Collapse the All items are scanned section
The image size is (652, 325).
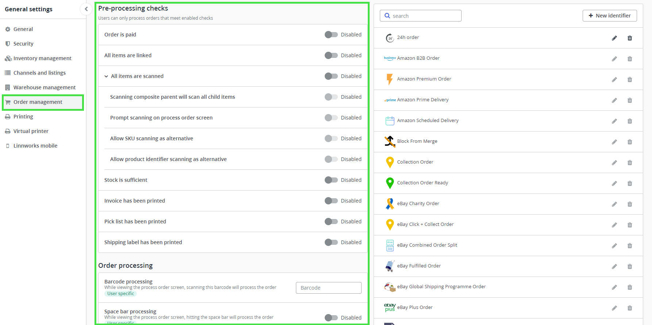106,76
